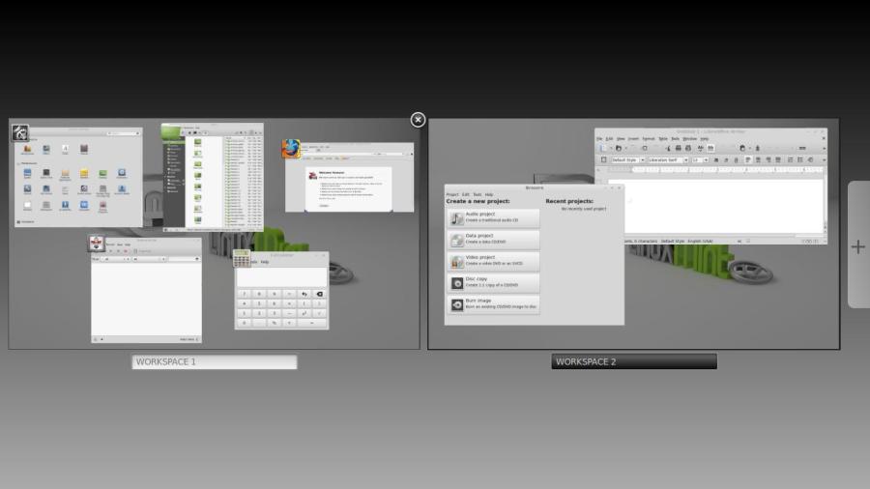Click the Burn image icon in Brasero

click(x=456, y=304)
